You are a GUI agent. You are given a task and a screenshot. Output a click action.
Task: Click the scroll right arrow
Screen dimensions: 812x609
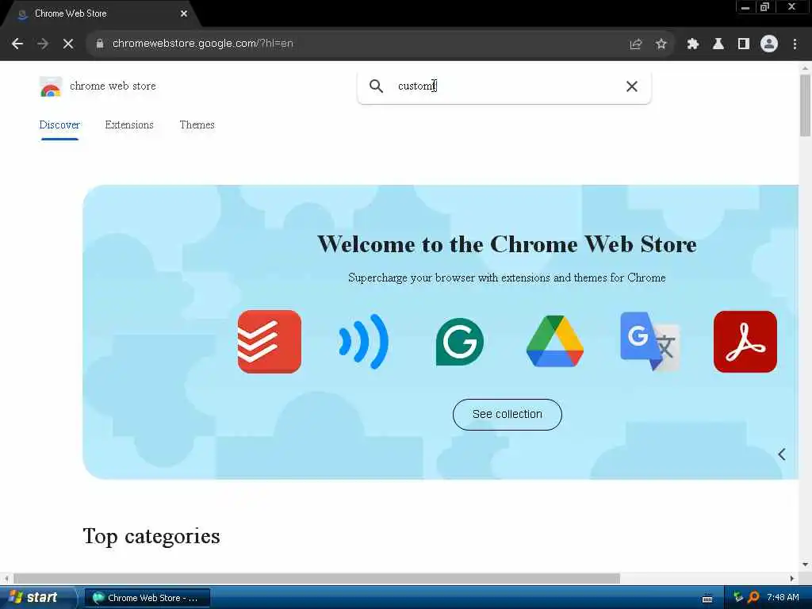792,578
